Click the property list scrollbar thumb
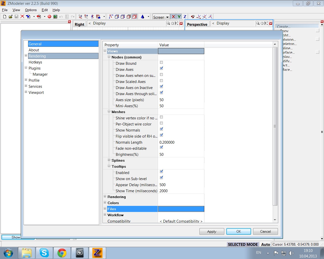Screen dimensions: 324x259 click(x=275, y=126)
